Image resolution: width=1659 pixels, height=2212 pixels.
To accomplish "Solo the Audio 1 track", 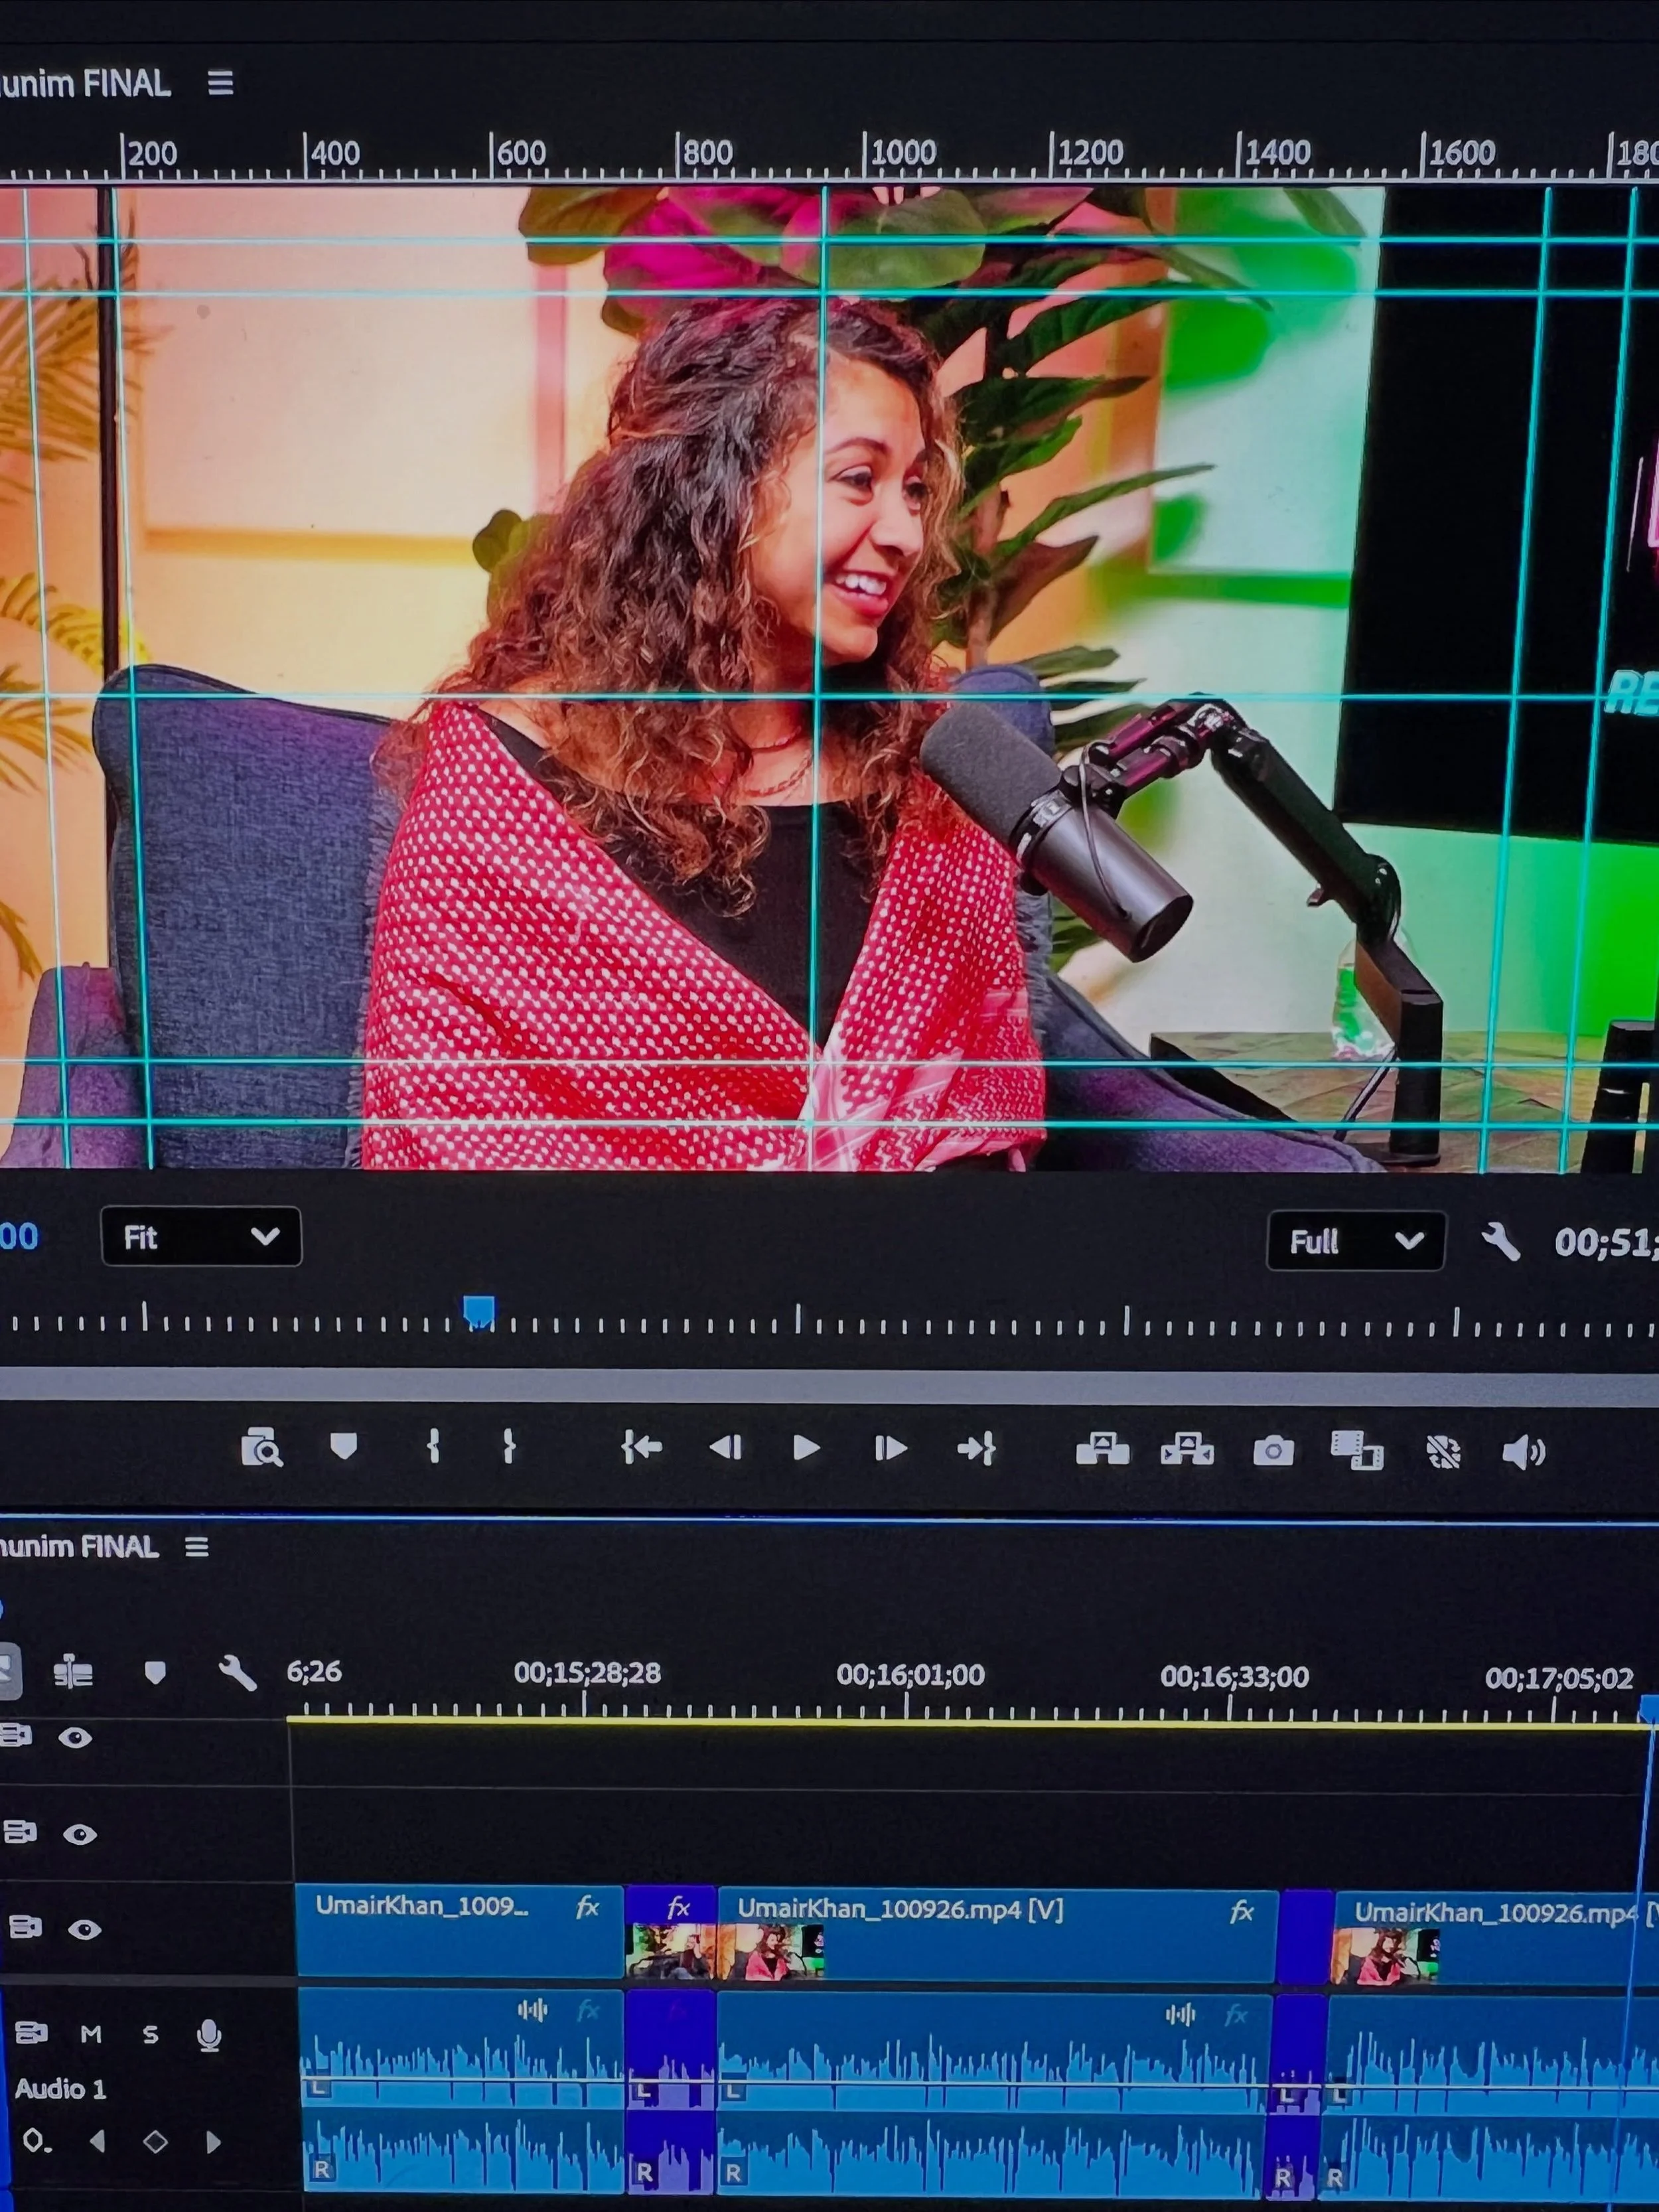I will [x=150, y=2034].
